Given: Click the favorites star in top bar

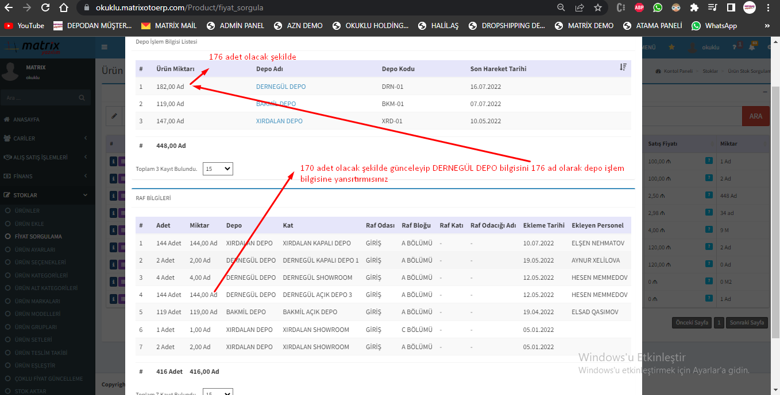Looking at the screenshot, I should 671,47.
